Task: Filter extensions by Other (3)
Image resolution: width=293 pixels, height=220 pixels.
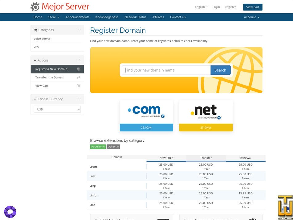Action: (x=113, y=147)
